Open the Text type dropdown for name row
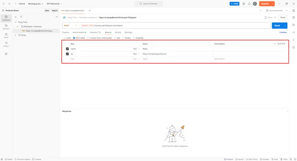This screenshot has width=297, height=161. (x=136, y=49)
